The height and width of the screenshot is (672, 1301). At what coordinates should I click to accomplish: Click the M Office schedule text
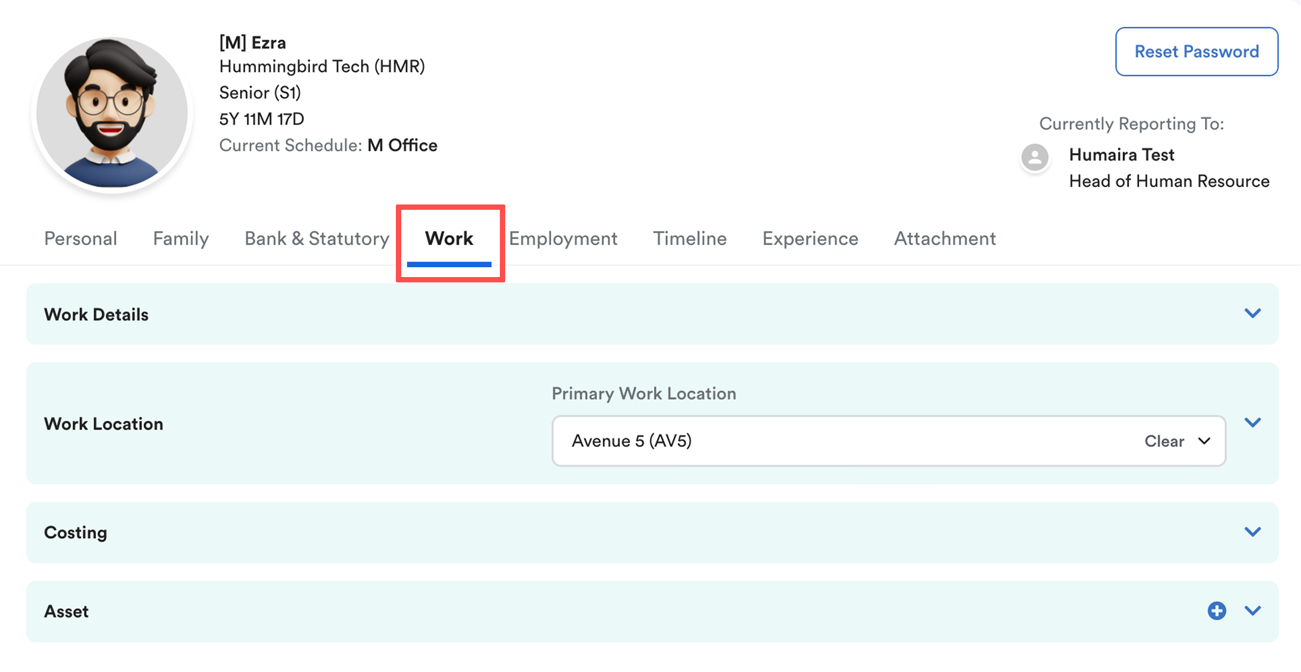click(403, 145)
